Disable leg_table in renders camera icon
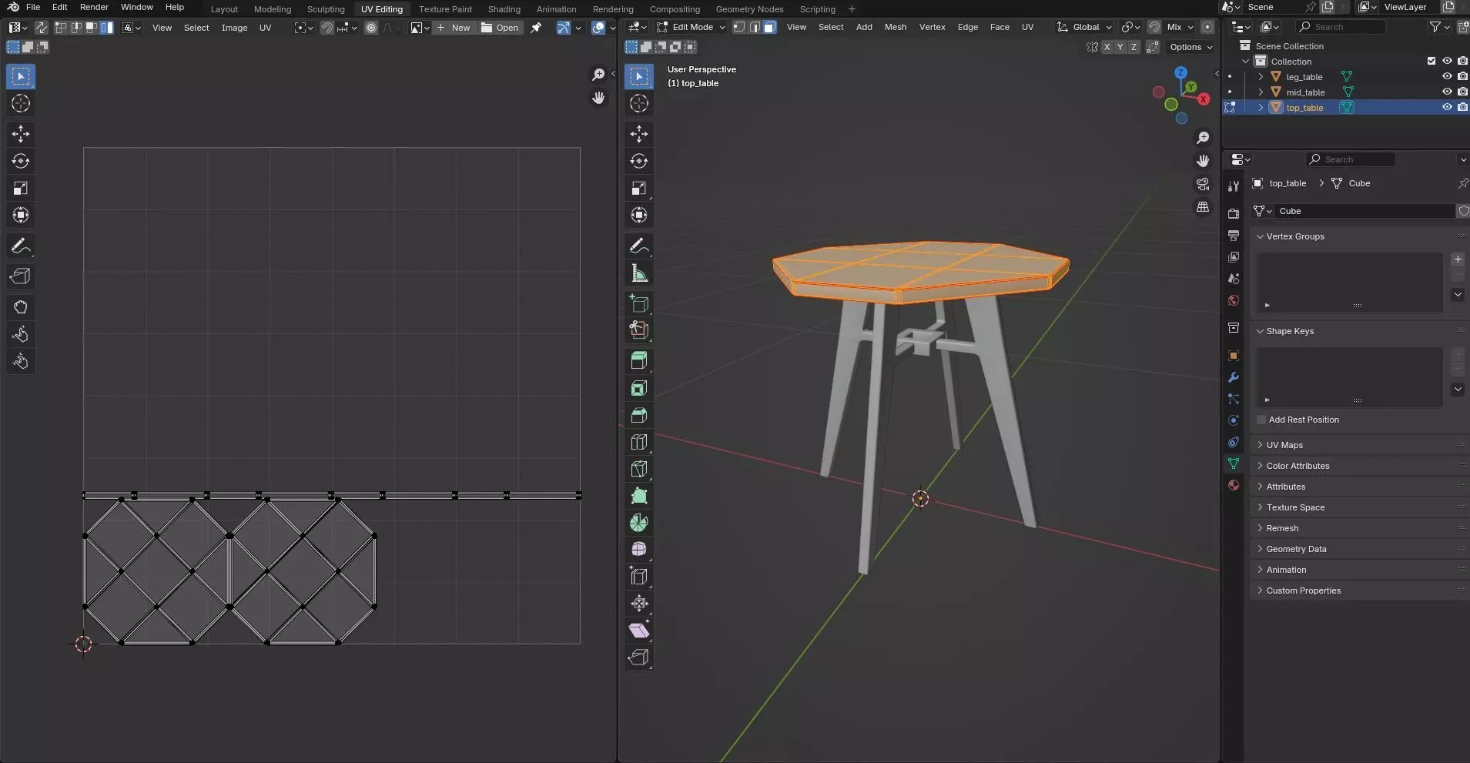 [x=1462, y=76]
